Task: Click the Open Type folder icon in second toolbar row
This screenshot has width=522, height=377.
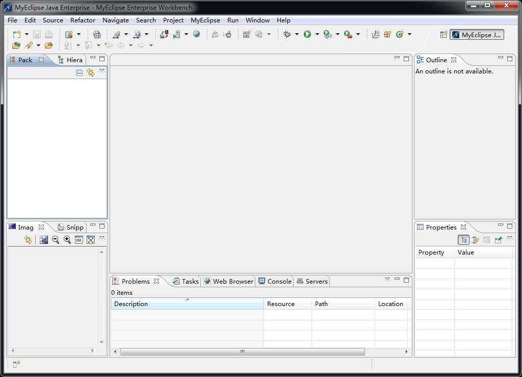Action: click(x=16, y=45)
